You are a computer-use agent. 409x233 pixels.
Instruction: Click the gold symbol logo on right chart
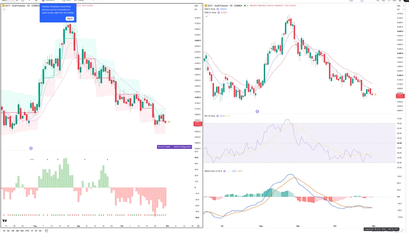click(206, 6)
